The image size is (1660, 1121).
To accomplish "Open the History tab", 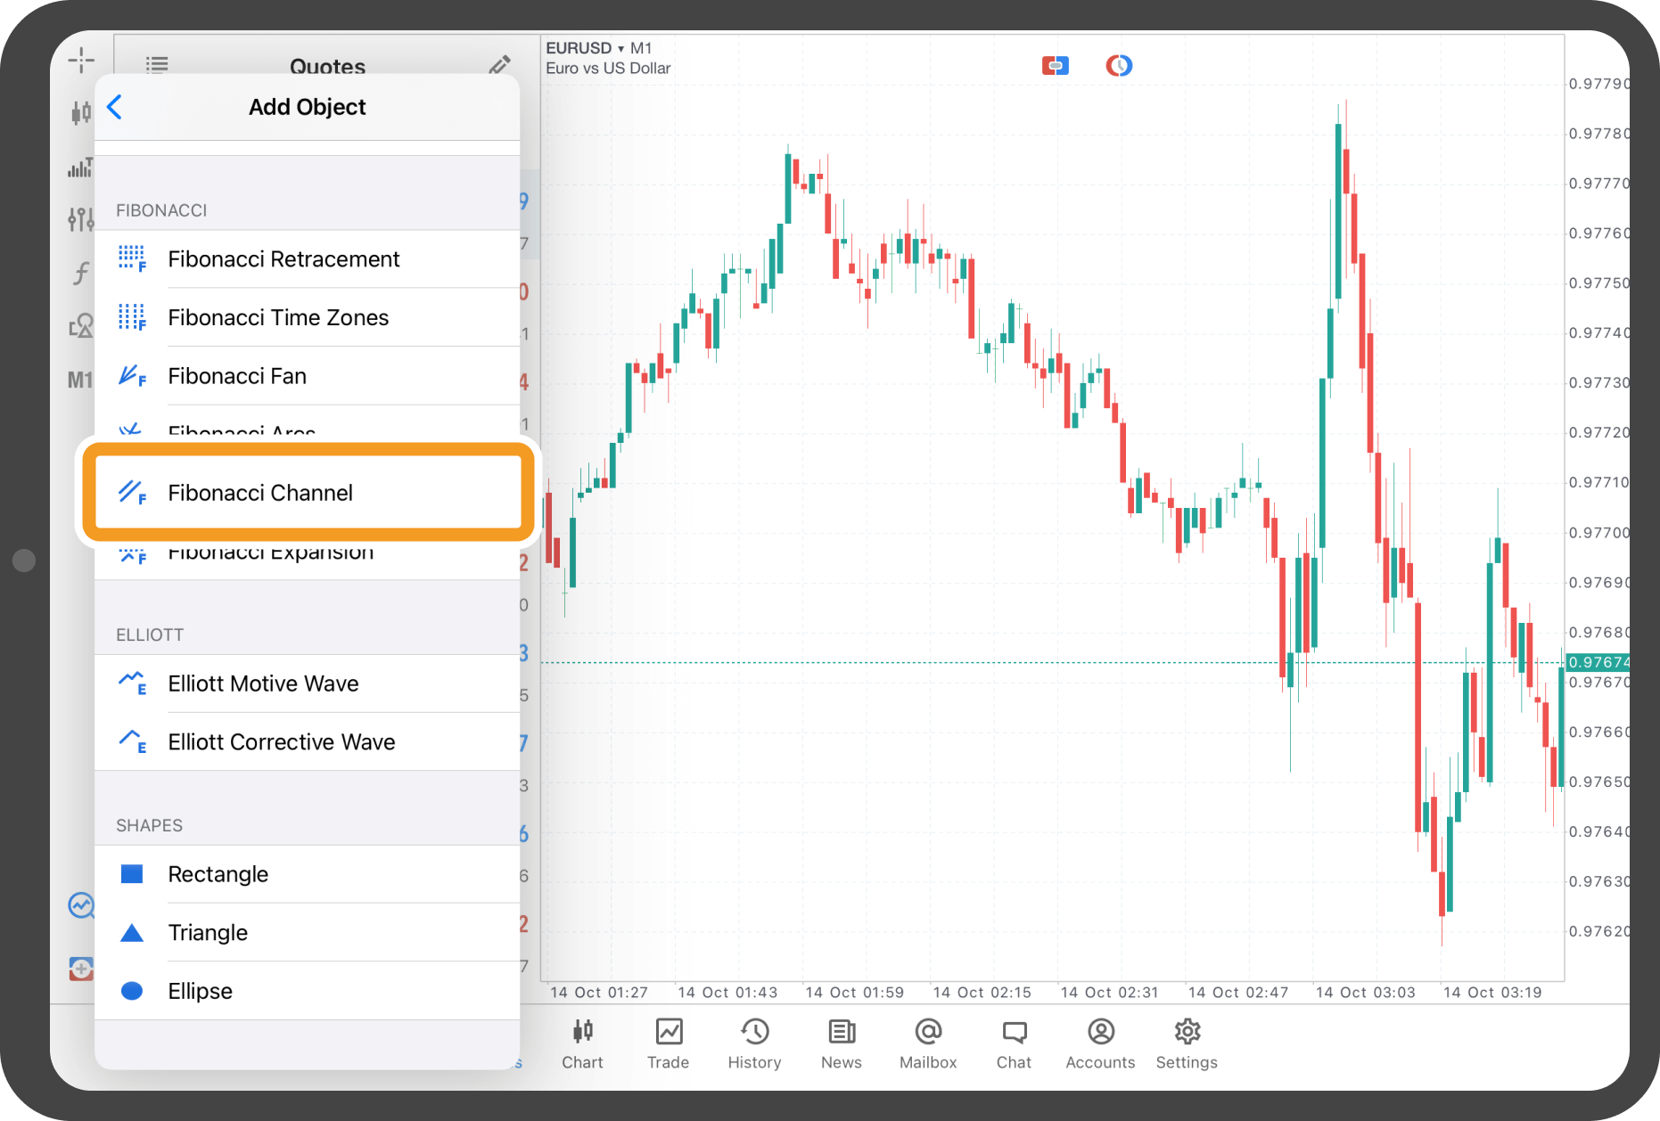I will [x=754, y=1043].
